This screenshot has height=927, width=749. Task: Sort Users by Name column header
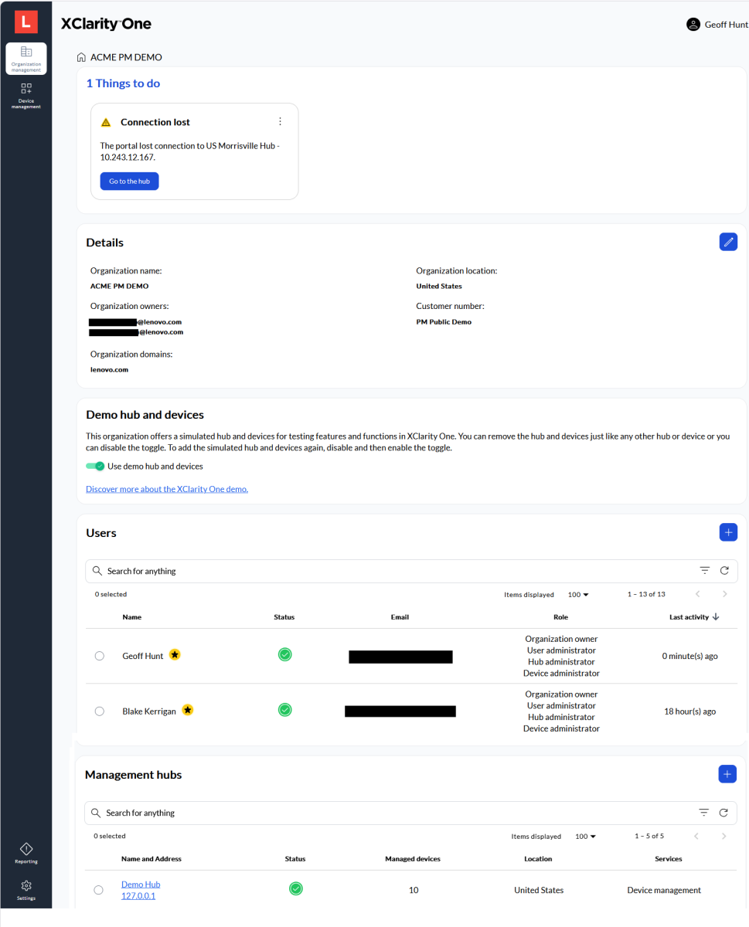pyautogui.click(x=132, y=617)
